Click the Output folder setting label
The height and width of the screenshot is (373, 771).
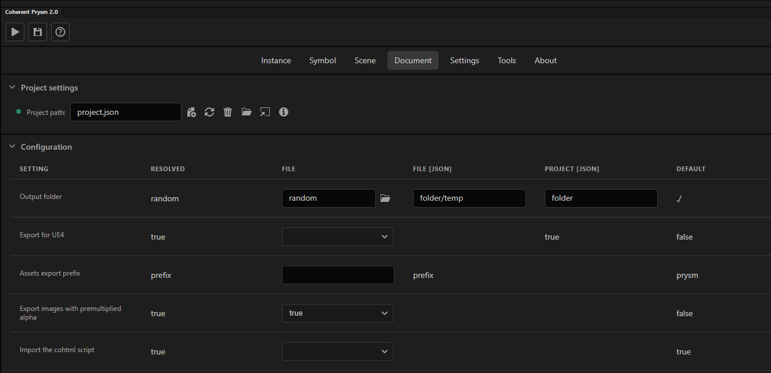[41, 197]
